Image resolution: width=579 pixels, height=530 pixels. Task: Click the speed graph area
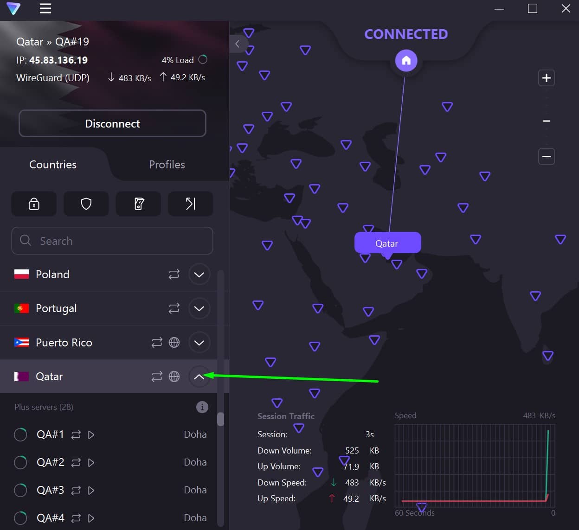475,465
